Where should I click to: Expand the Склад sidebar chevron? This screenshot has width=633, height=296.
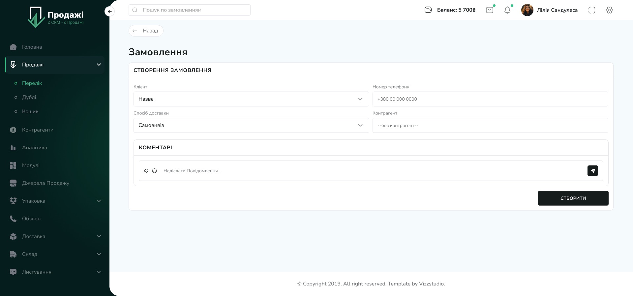(x=99, y=254)
